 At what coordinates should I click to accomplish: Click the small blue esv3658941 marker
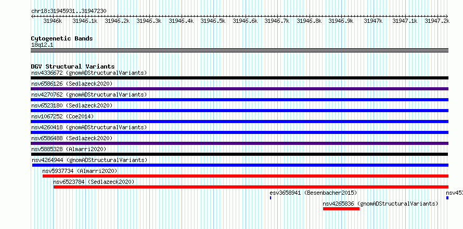[271, 198]
